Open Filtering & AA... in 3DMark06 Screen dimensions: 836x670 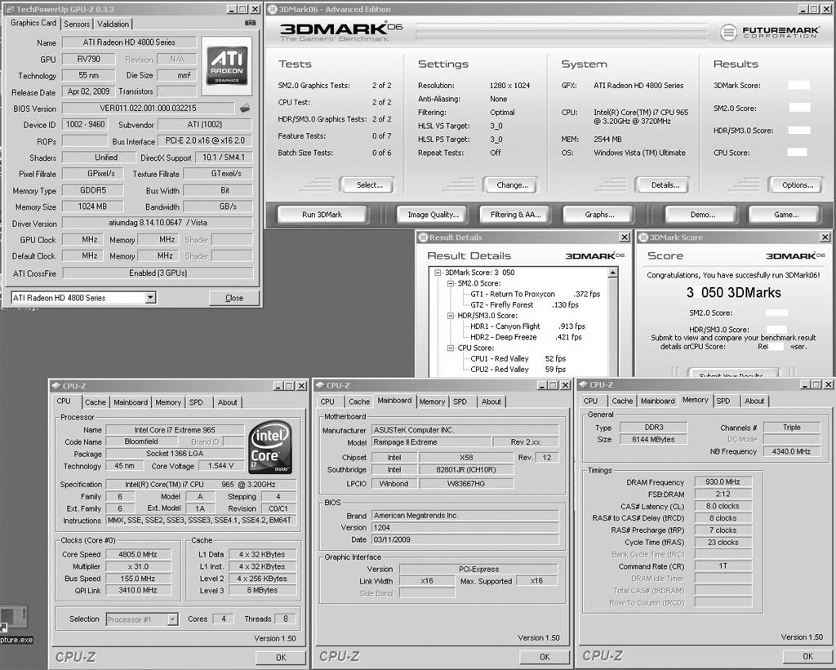pyautogui.click(x=515, y=215)
